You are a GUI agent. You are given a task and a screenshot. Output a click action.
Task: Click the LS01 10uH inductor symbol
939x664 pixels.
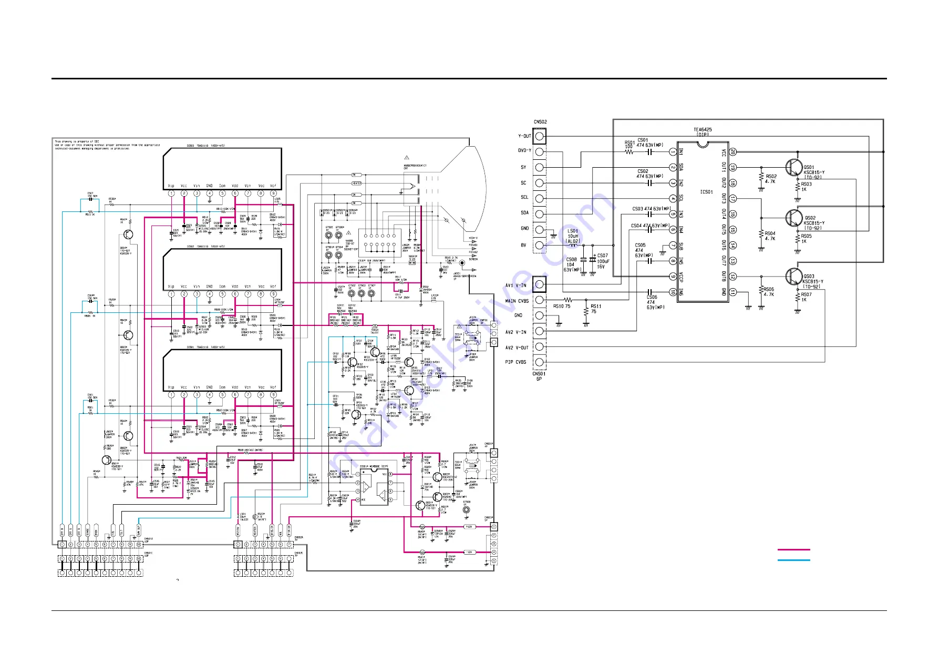point(573,245)
